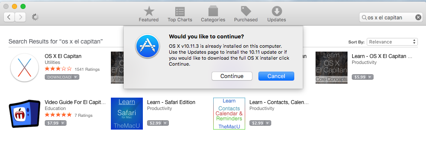This screenshot has height=162, width=426.
Task: Buy Learn Safari Edition for $2.99
Action: click(x=155, y=123)
